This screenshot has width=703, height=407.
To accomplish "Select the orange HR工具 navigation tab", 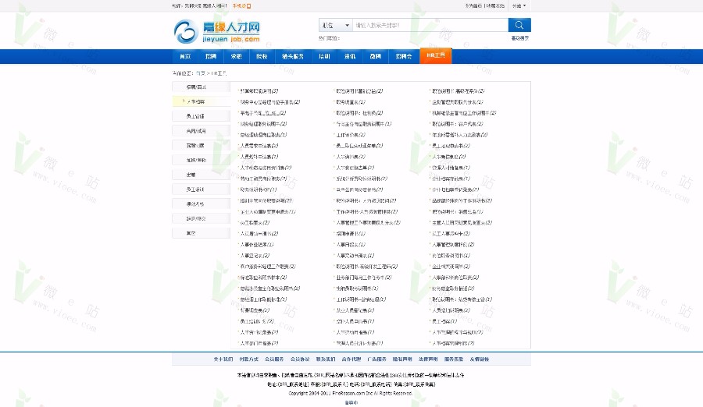I will click(x=436, y=55).
